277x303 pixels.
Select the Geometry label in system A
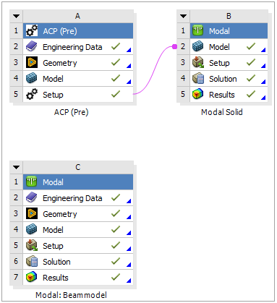click(60, 63)
